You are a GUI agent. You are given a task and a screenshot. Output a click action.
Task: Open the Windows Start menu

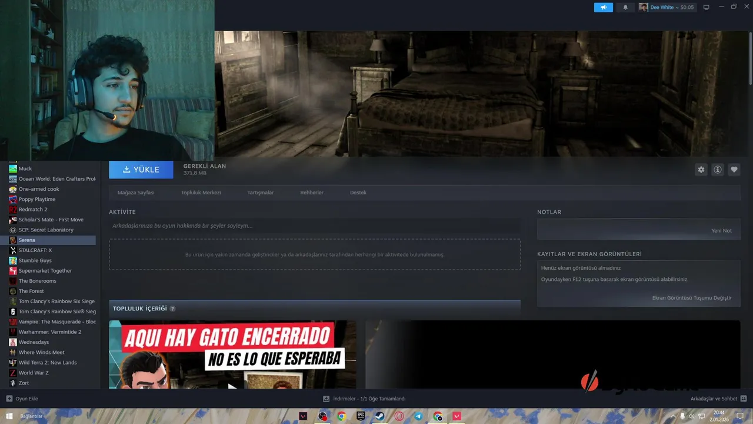(9, 416)
